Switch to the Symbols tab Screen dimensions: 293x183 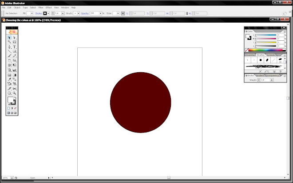click(x=271, y=55)
